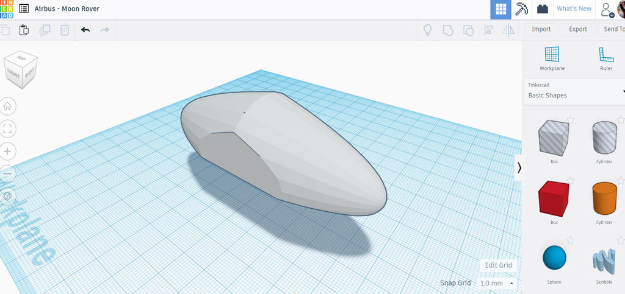Open the Blocks pickaxe mode
The width and height of the screenshot is (625, 294).
(x=521, y=9)
